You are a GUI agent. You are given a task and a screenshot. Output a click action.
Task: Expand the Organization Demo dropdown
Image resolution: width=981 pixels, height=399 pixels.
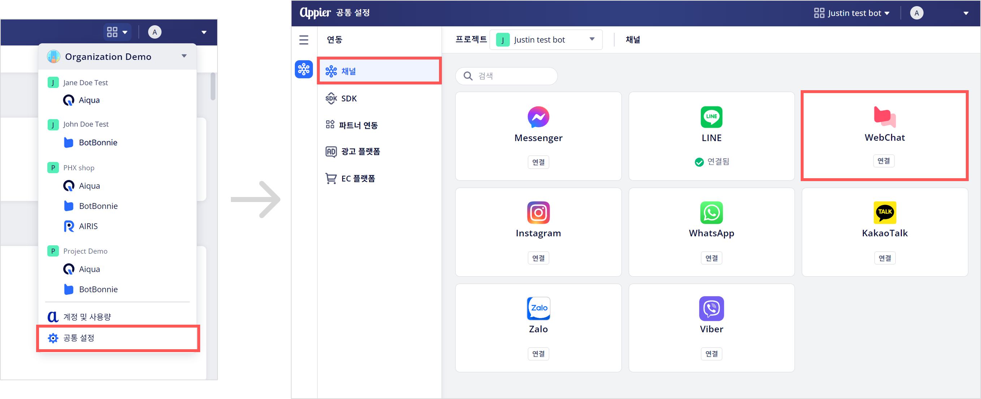click(184, 56)
